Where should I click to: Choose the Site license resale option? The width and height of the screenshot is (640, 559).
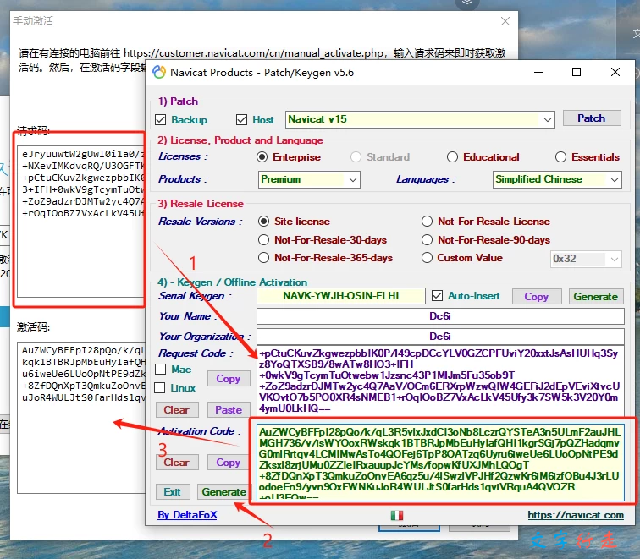tap(263, 222)
